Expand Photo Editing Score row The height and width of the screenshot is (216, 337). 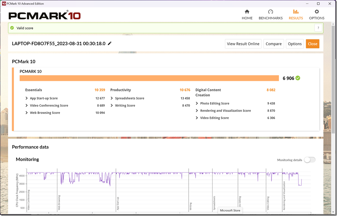tap(197, 103)
